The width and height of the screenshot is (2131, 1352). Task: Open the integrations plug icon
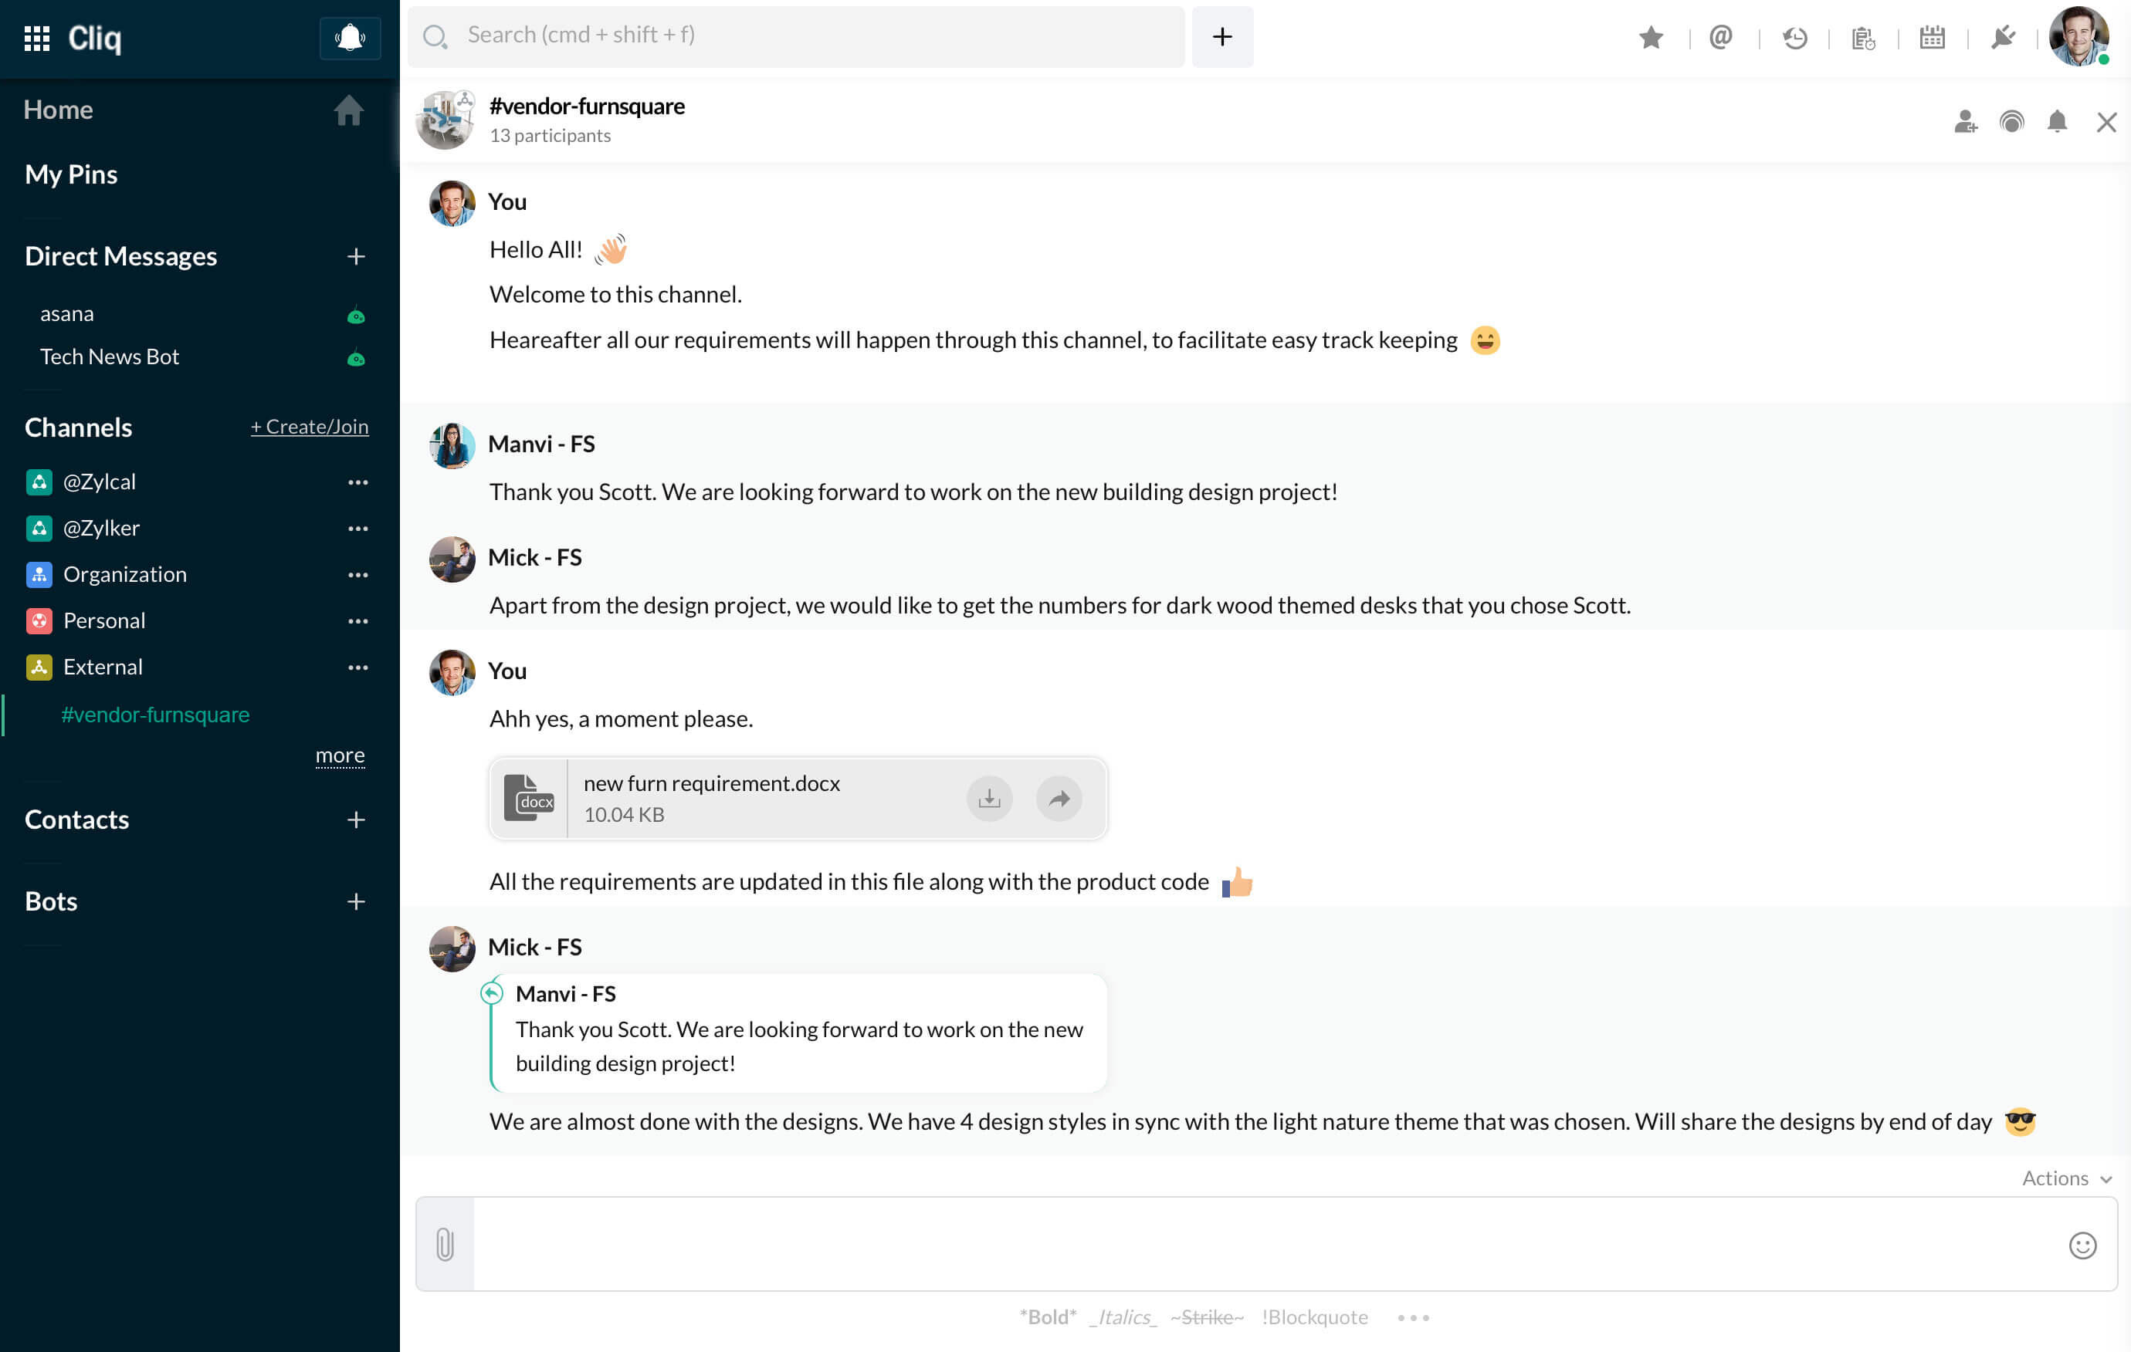point(2003,37)
